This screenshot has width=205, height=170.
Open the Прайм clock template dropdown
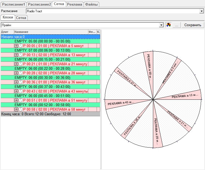tap(161, 25)
